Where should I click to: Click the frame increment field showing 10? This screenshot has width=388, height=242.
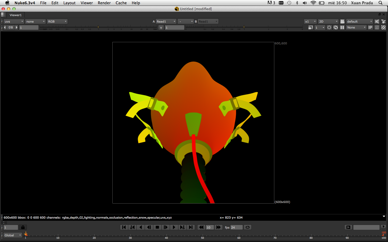click(210, 227)
